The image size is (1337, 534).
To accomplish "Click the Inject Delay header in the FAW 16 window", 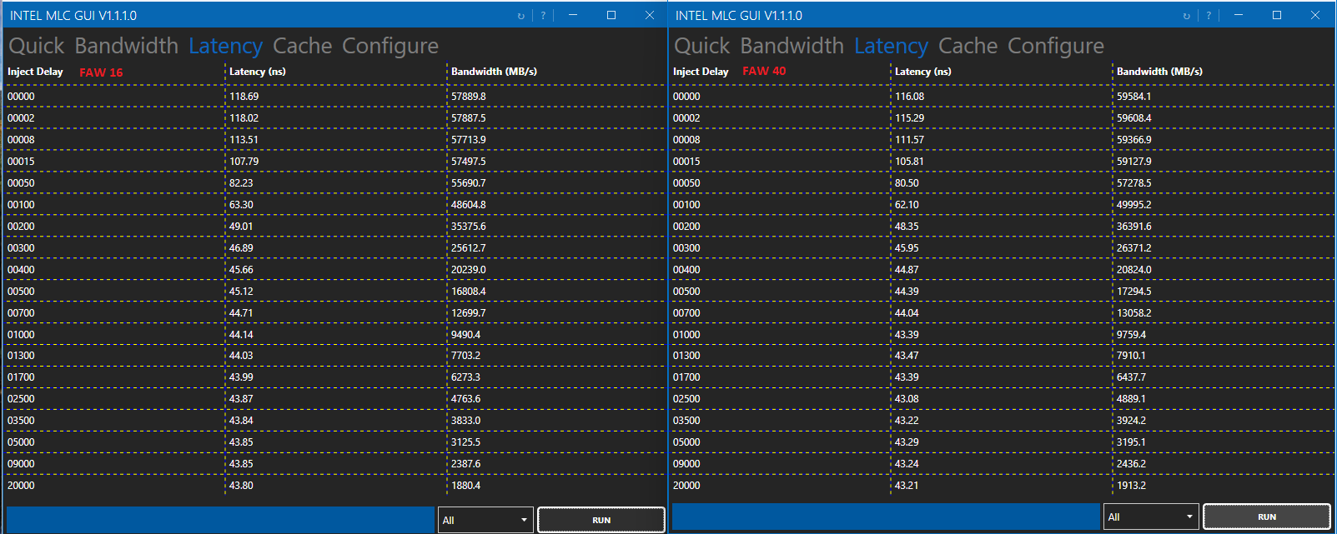I will coord(35,72).
